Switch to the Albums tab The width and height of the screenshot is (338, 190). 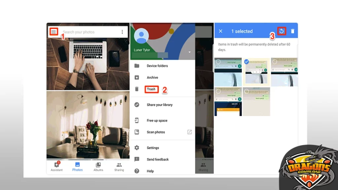tap(98, 167)
